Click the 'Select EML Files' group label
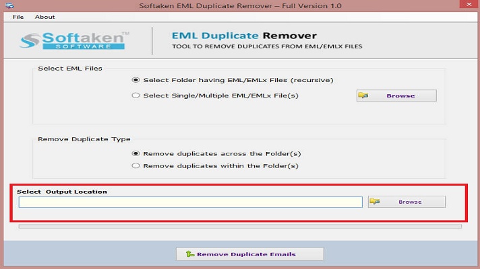Image resolution: width=480 pixels, height=269 pixels. click(70, 69)
